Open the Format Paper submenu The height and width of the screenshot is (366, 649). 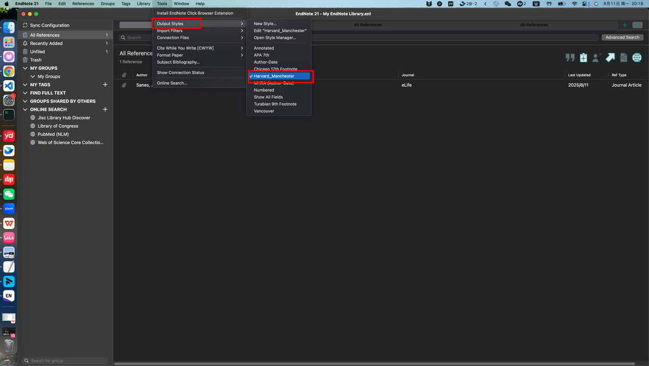coord(200,55)
